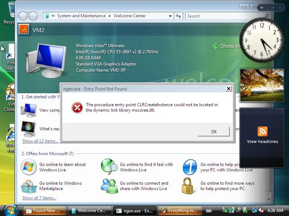
Task: Click the Forward button in Welcome Center
Action: click(33, 16)
